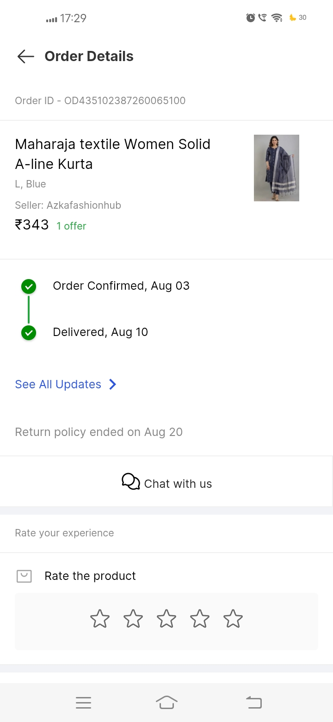Rate the product one star
Screen dimensions: 333x722
click(x=100, y=619)
